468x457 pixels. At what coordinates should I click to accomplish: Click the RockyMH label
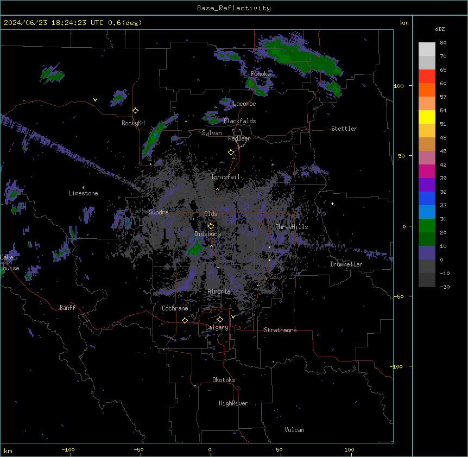point(133,123)
